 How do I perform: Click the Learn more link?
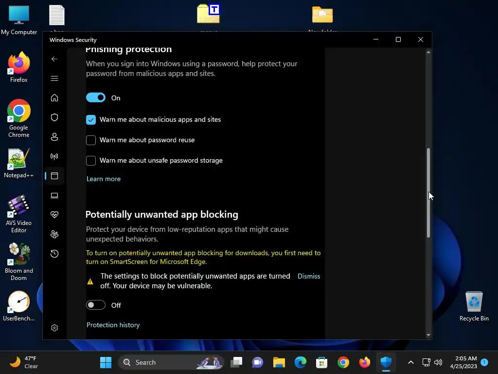click(x=104, y=179)
